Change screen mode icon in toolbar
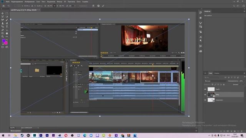 7,47
